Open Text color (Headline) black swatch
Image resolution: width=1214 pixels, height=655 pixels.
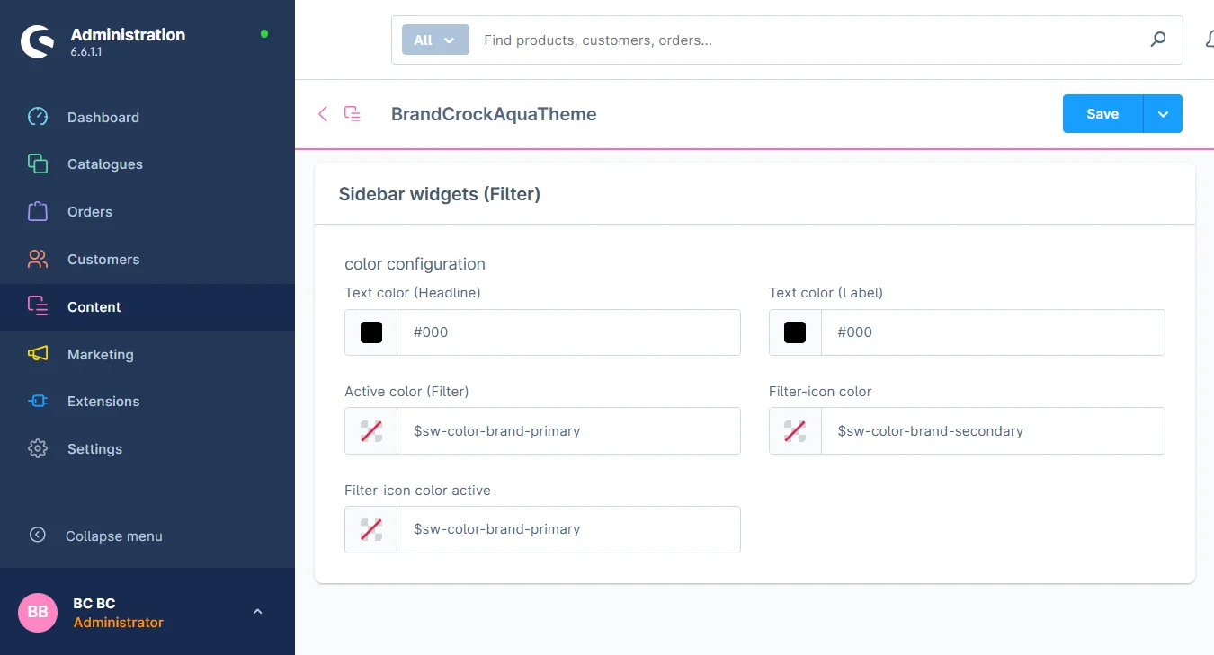coord(371,332)
